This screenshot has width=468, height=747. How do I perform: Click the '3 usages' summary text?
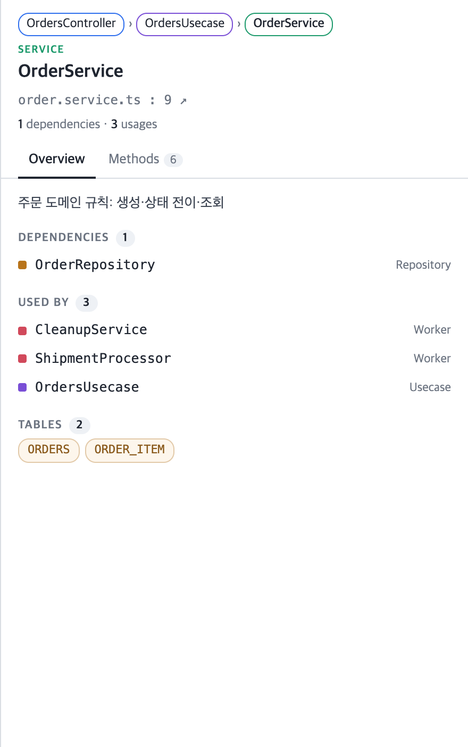click(x=134, y=124)
